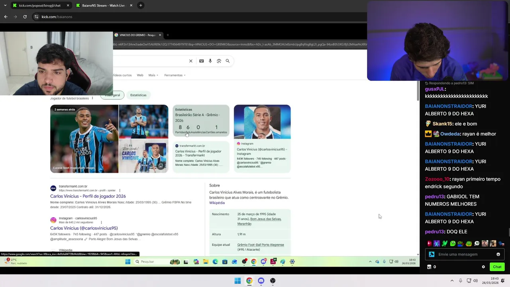
Task: Open three-dot menu for transfermarkt result
Action: [x=120, y=191]
